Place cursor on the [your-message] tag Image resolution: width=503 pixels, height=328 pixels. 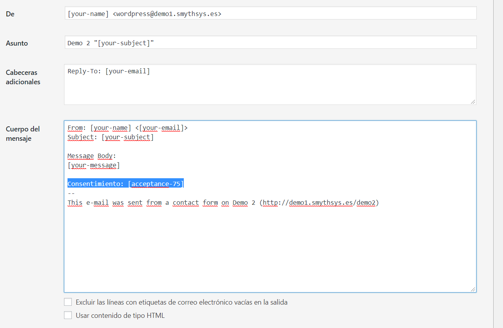[x=94, y=165]
